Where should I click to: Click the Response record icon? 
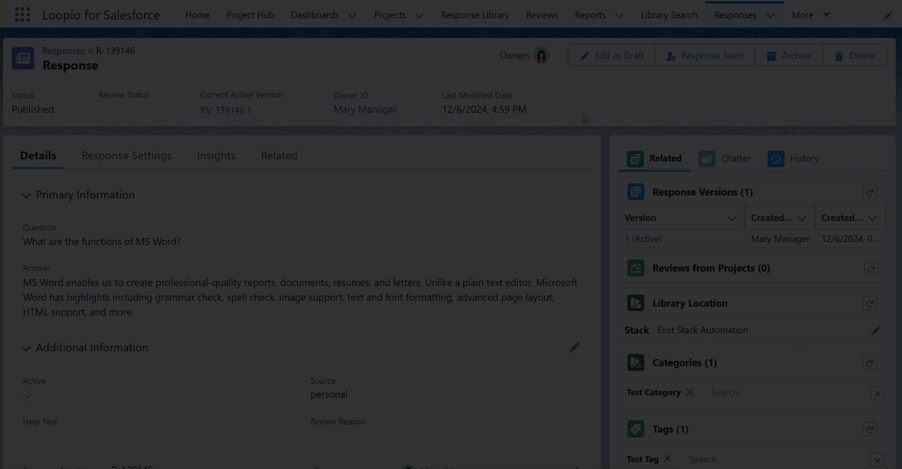tap(23, 58)
